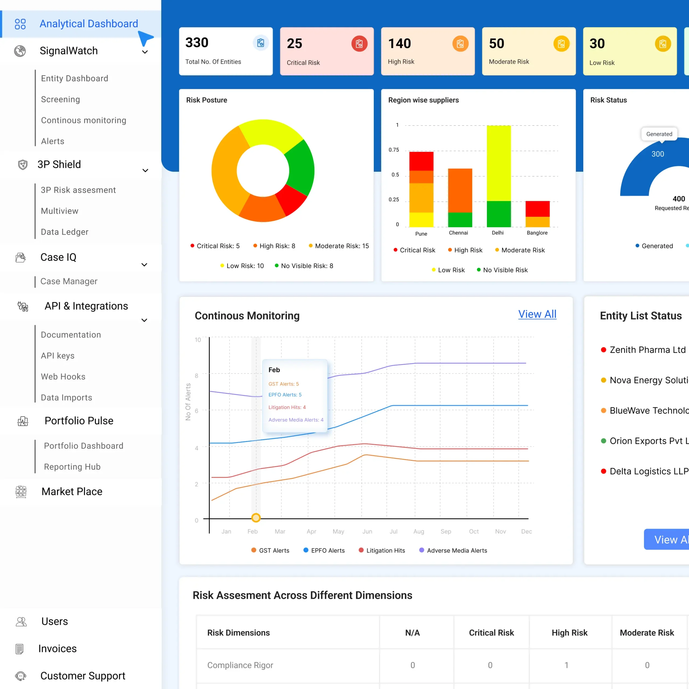The height and width of the screenshot is (689, 689).
Task: Click View All link in Continous Monitoring
Action: tap(537, 314)
